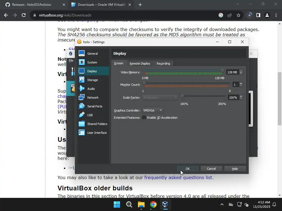The height and width of the screenshot is (211, 282).
Task: Go back in Chrome browser
Action: [x=6, y=15]
